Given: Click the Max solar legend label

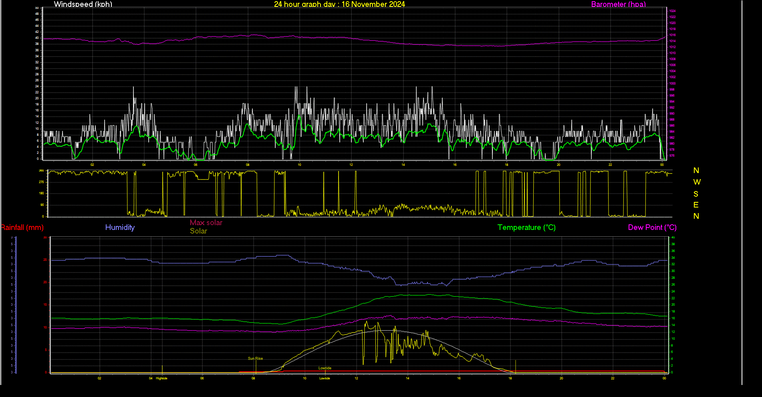Looking at the screenshot, I should click(x=206, y=222).
